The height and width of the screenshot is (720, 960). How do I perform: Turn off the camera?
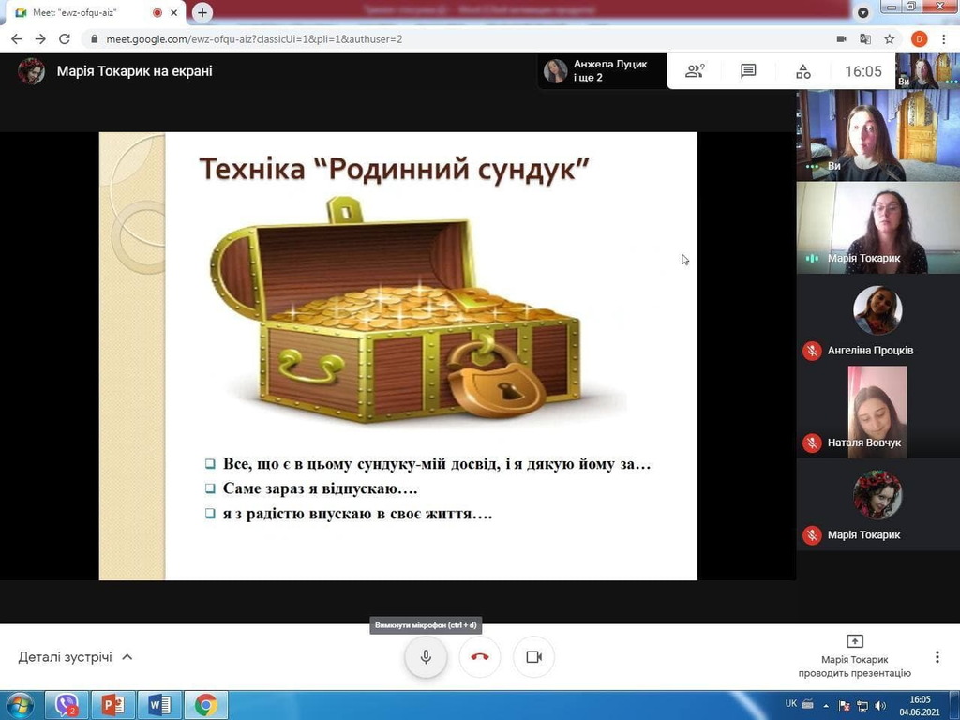click(x=533, y=657)
